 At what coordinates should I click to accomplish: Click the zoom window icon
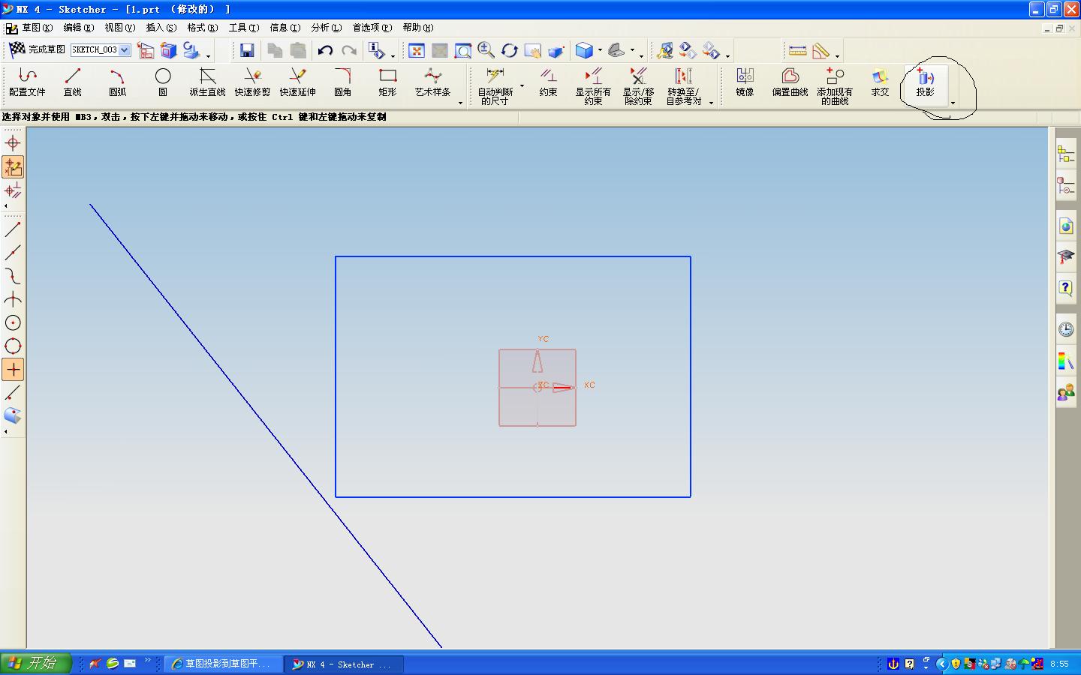463,50
